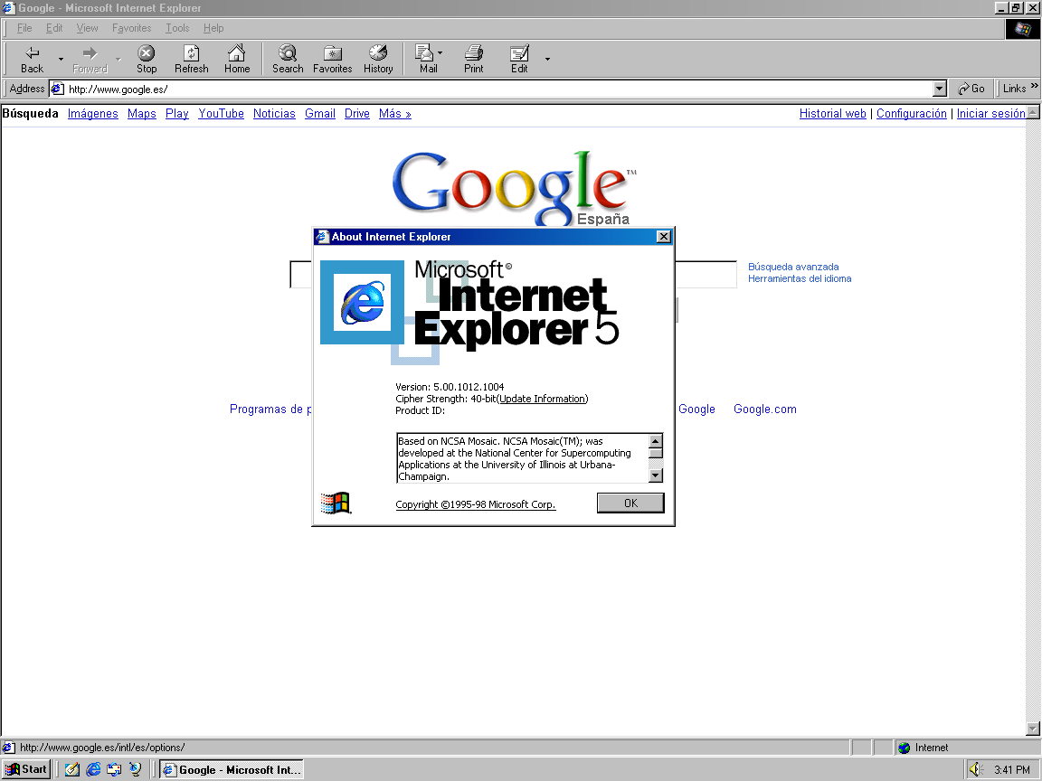Click the Copyright 1995-98 Microsoft Corp. link
Image resolution: width=1042 pixels, height=781 pixels.
point(475,504)
